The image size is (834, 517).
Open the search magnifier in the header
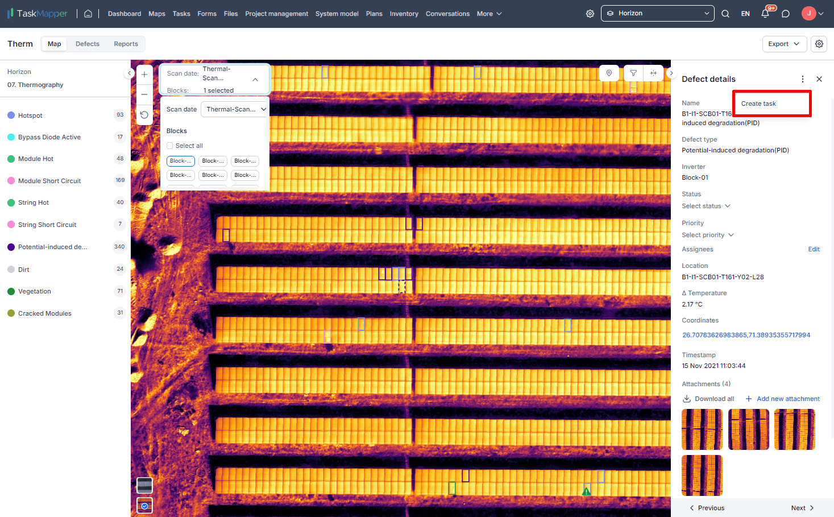(725, 14)
